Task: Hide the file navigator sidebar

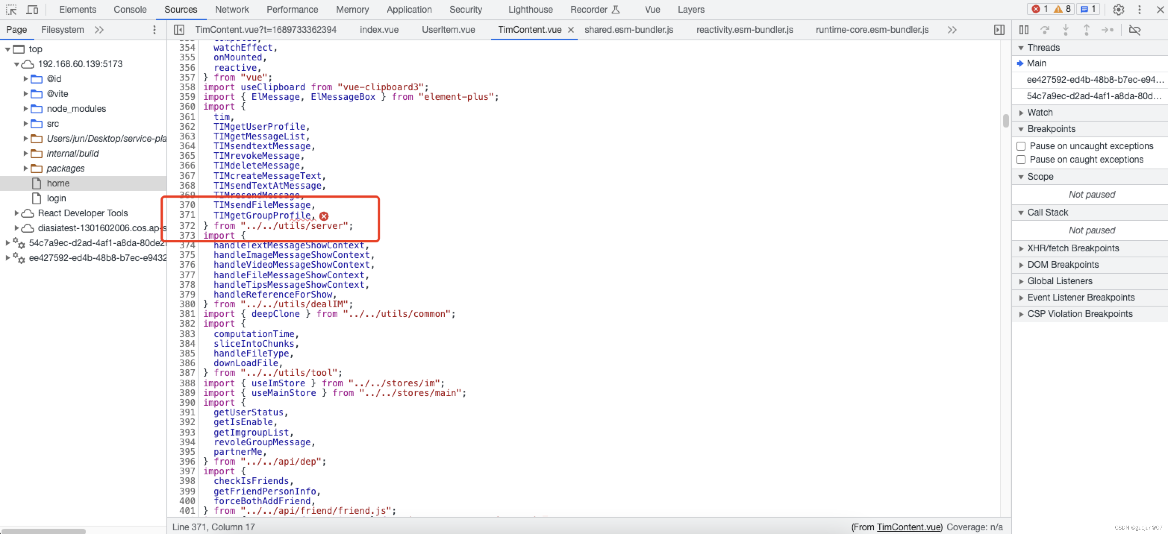Action: tap(179, 30)
